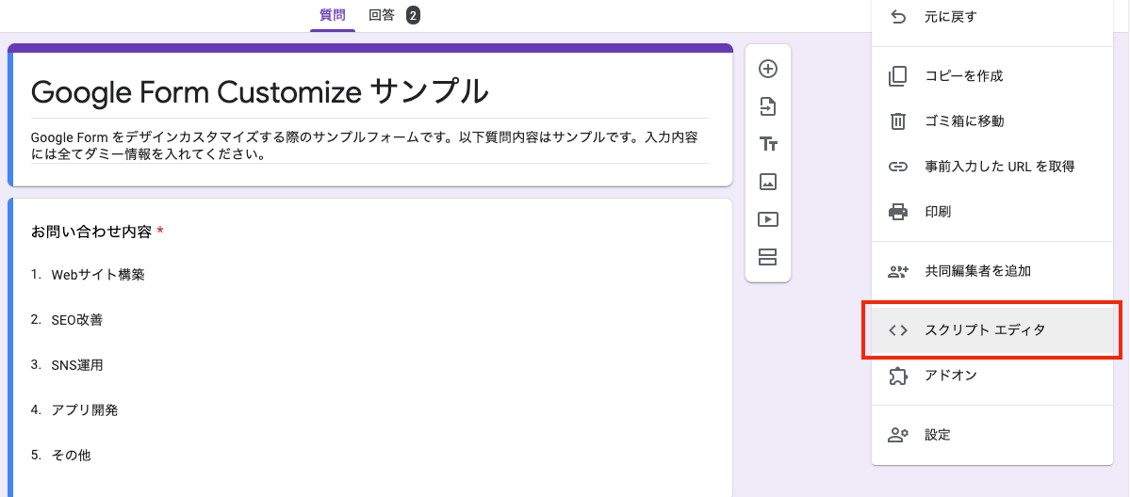Switch to the 質問 tab

(333, 15)
